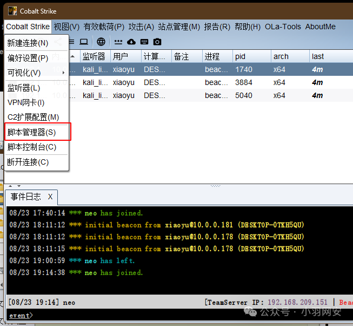This screenshot has width=353, height=326.
Task: Show keystrokes via keyboard toolbar icon
Action: pos(144,42)
